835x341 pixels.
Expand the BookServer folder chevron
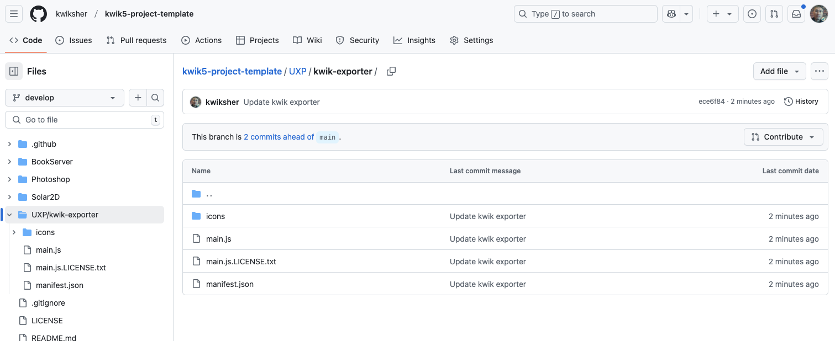click(x=9, y=162)
